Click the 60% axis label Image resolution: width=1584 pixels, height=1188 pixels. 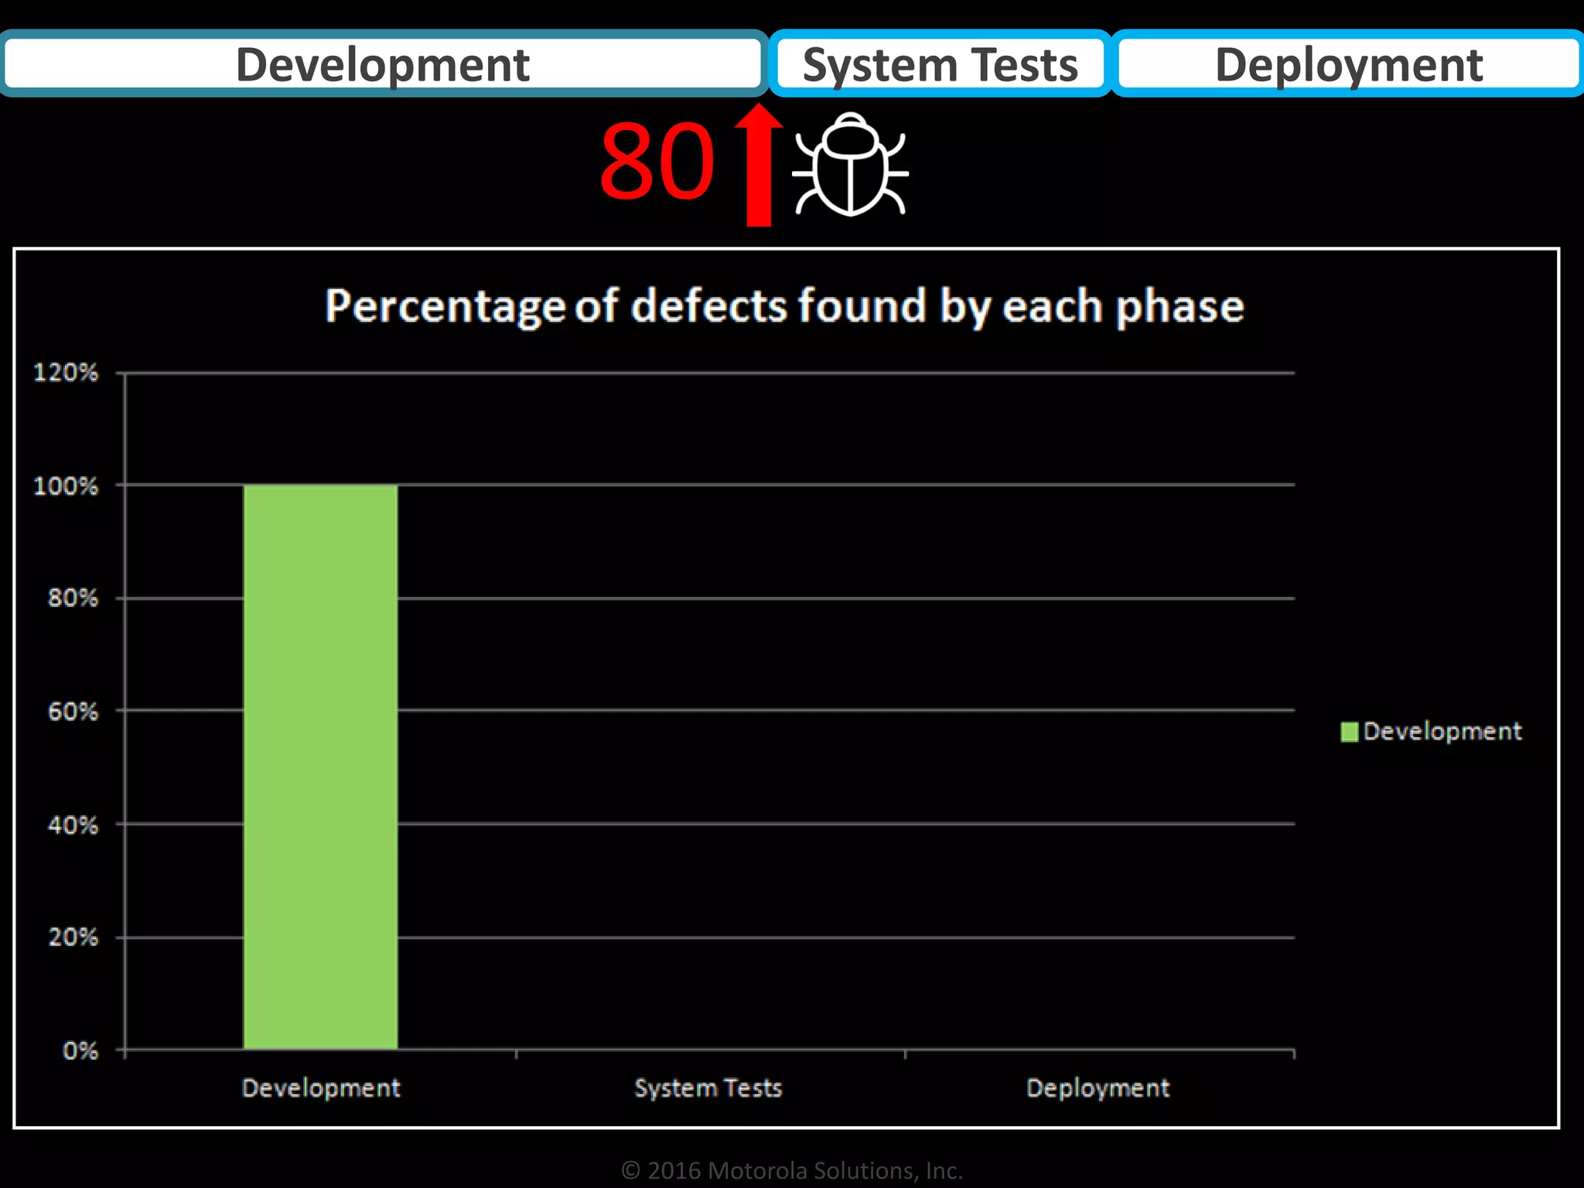tap(73, 712)
